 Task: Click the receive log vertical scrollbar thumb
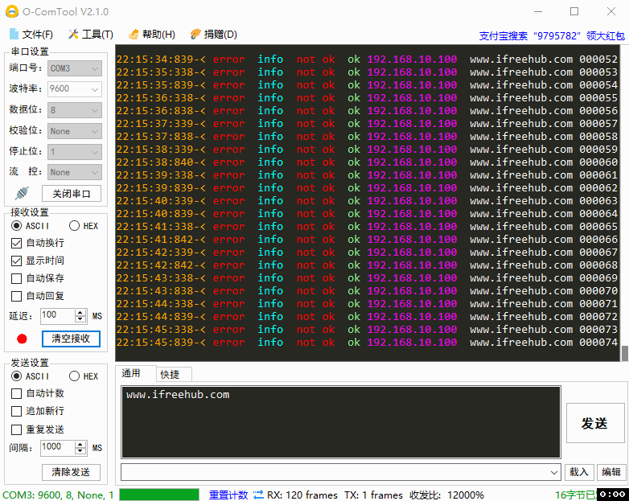[624, 354]
